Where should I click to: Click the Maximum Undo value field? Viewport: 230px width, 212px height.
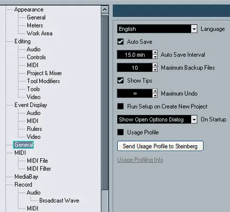point(135,94)
